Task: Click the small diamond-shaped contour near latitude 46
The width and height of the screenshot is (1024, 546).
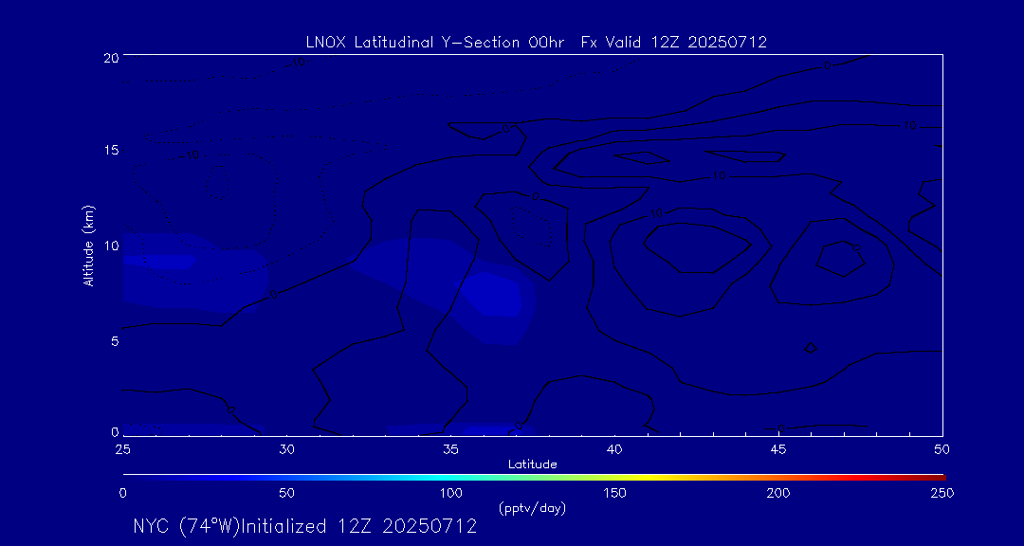Action: 811,348
